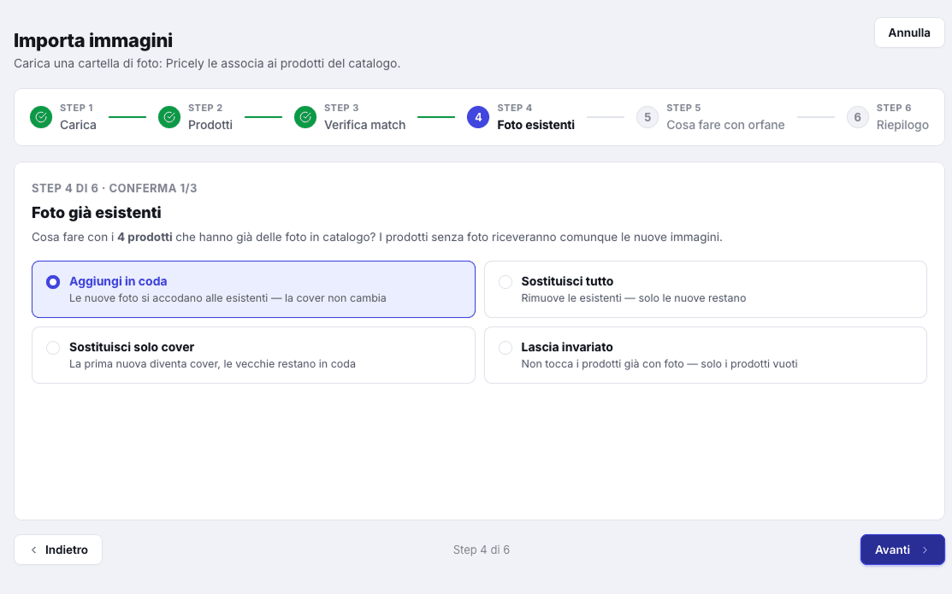The width and height of the screenshot is (952, 594).
Task: Click the grey number 5 step circle
Action: [x=647, y=117]
